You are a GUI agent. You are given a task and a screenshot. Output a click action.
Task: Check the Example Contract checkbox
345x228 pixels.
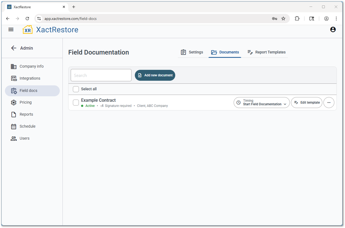point(76,103)
